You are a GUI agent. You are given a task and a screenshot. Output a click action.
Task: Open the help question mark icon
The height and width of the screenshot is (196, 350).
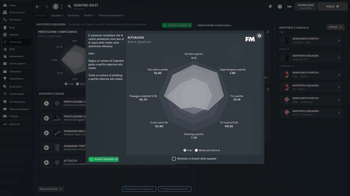pos(280,7)
